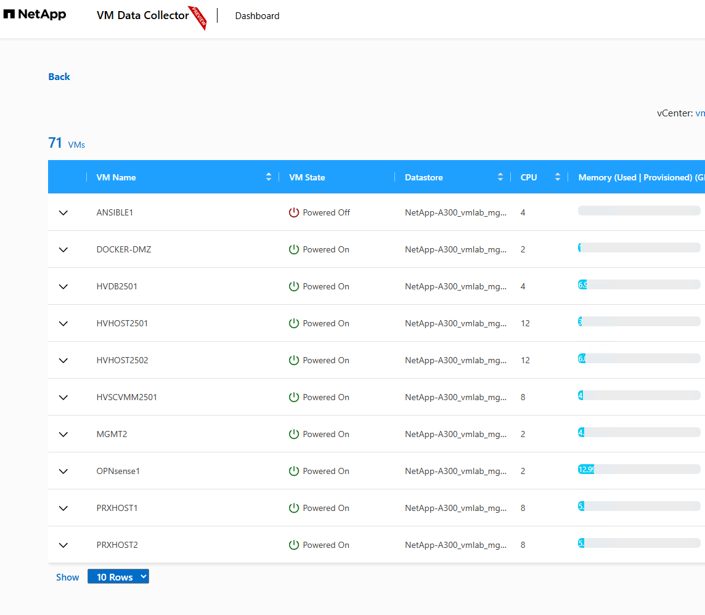Viewport: 705px width, 615px height.
Task: Click HVDB2501 Powered On icon
Action: coord(293,286)
